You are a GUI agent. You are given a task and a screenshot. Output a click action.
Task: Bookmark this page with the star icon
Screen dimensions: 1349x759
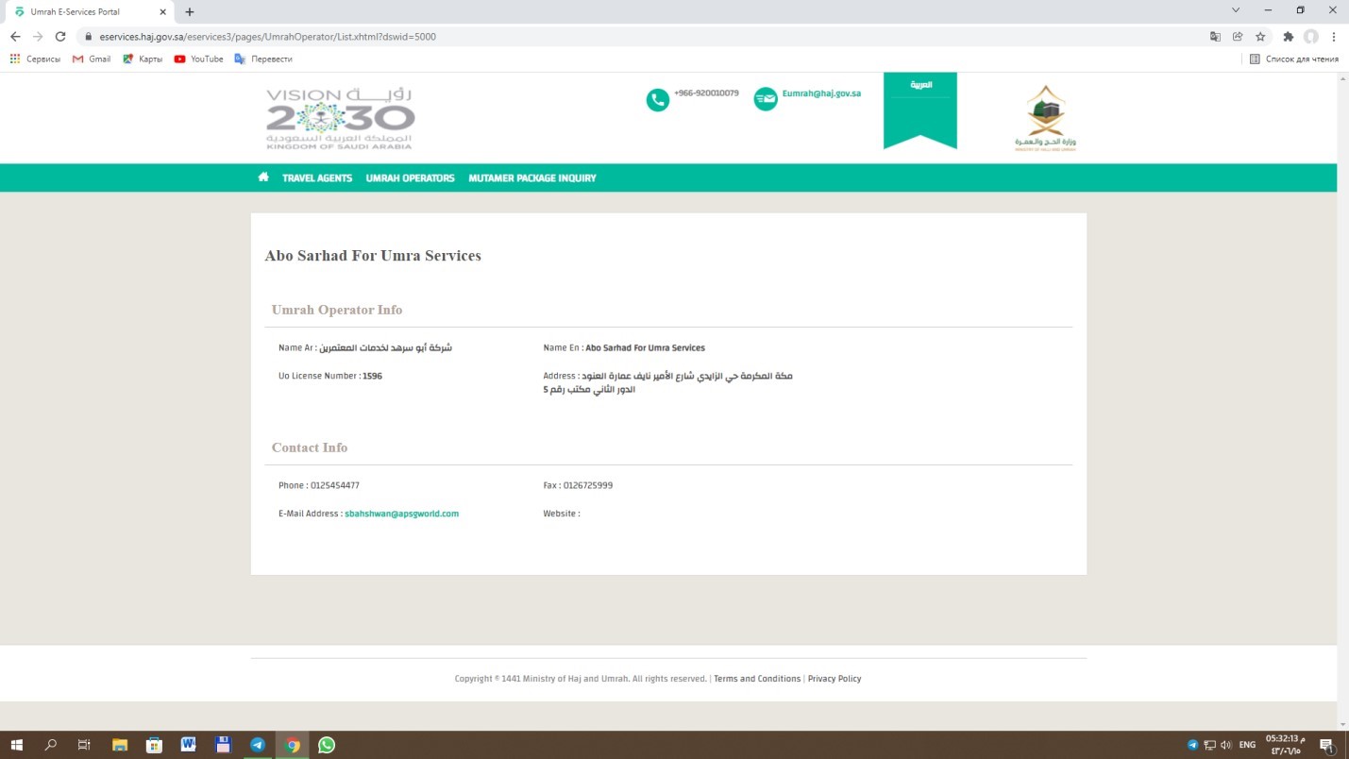click(1260, 37)
